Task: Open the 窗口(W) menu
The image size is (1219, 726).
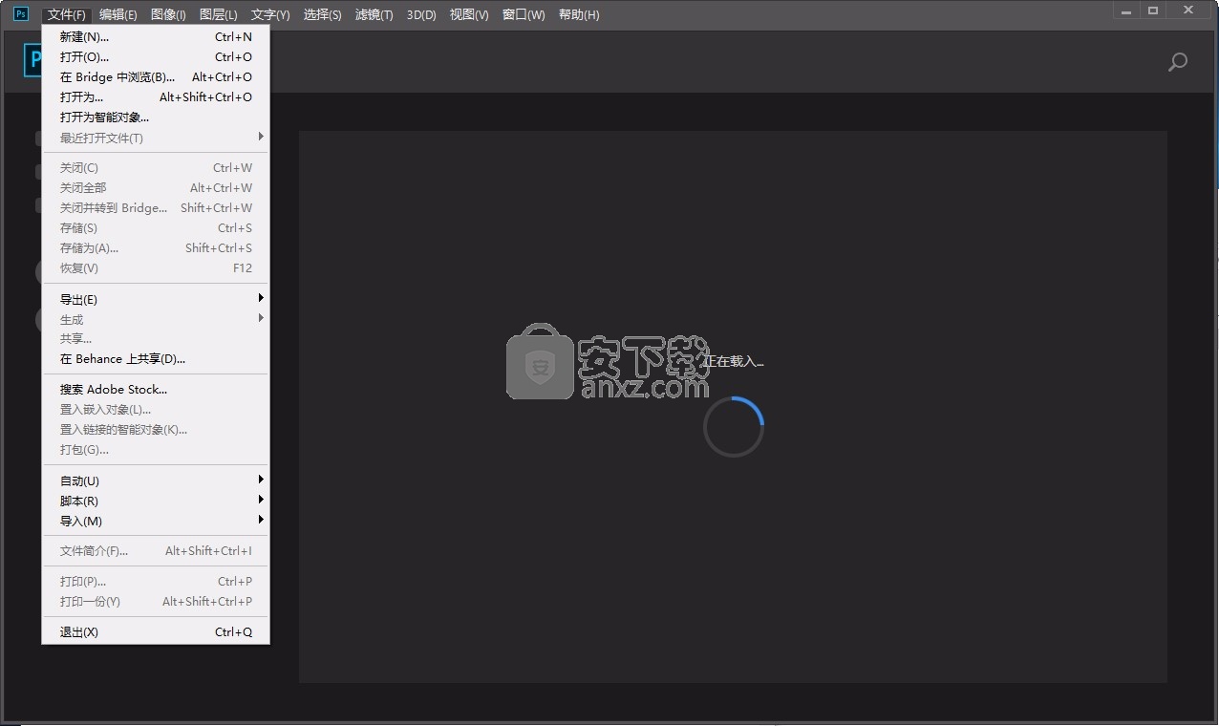Action: pos(524,14)
